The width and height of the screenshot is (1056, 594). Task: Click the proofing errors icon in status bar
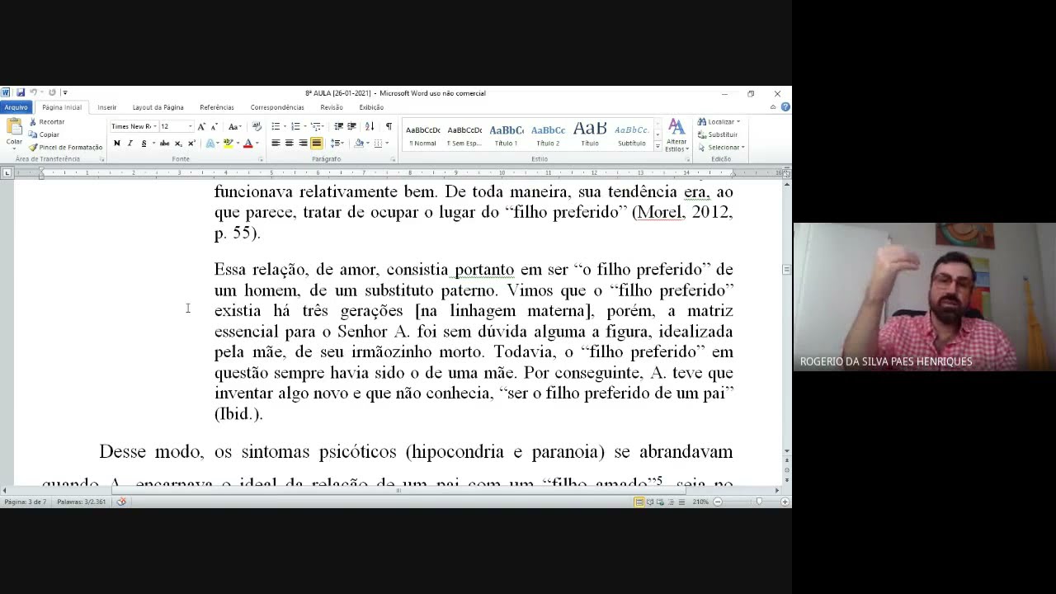coord(121,502)
